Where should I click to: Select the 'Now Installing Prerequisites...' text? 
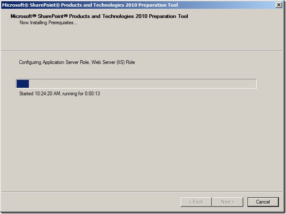tap(49, 23)
